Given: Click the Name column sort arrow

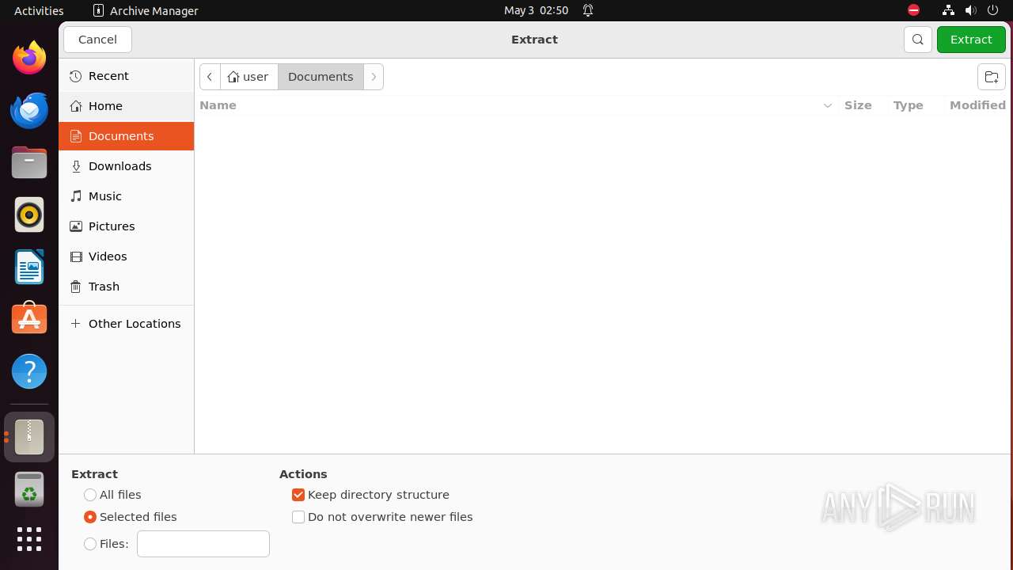Looking at the screenshot, I should tap(828, 105).
